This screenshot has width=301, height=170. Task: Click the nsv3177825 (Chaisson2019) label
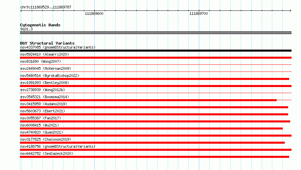pos(46,139)
